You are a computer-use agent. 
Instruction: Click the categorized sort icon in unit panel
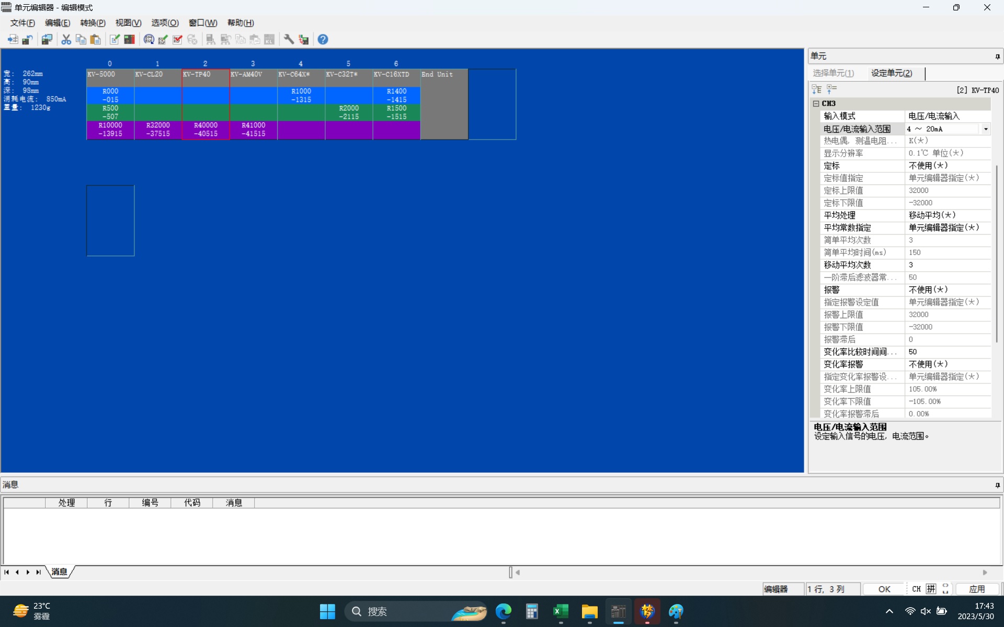(x=817, y=89)
